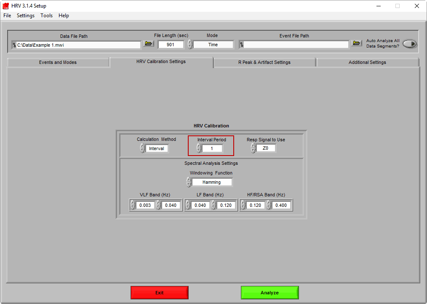The image size is (427, 304).
Task: Browse for data file with folder icon
Action: (149, 43)
